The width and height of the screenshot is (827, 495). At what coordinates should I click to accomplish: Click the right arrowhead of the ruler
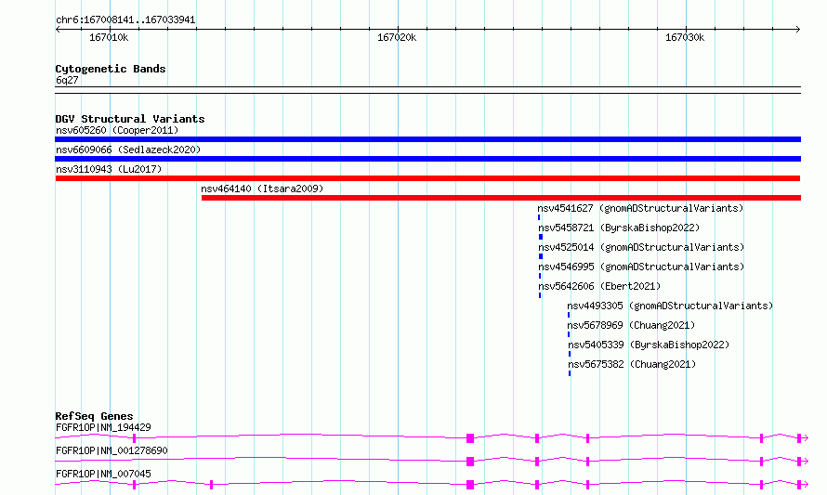pyautogui.click(x=798, y=29)
